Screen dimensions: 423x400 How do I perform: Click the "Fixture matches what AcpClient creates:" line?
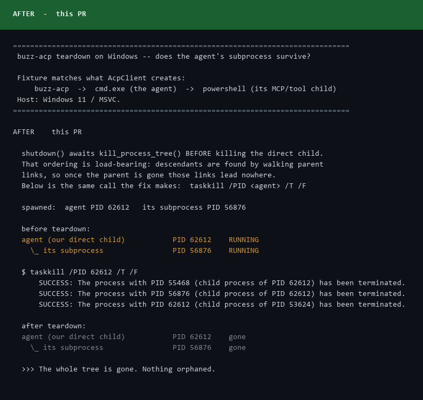pos(101,78)
